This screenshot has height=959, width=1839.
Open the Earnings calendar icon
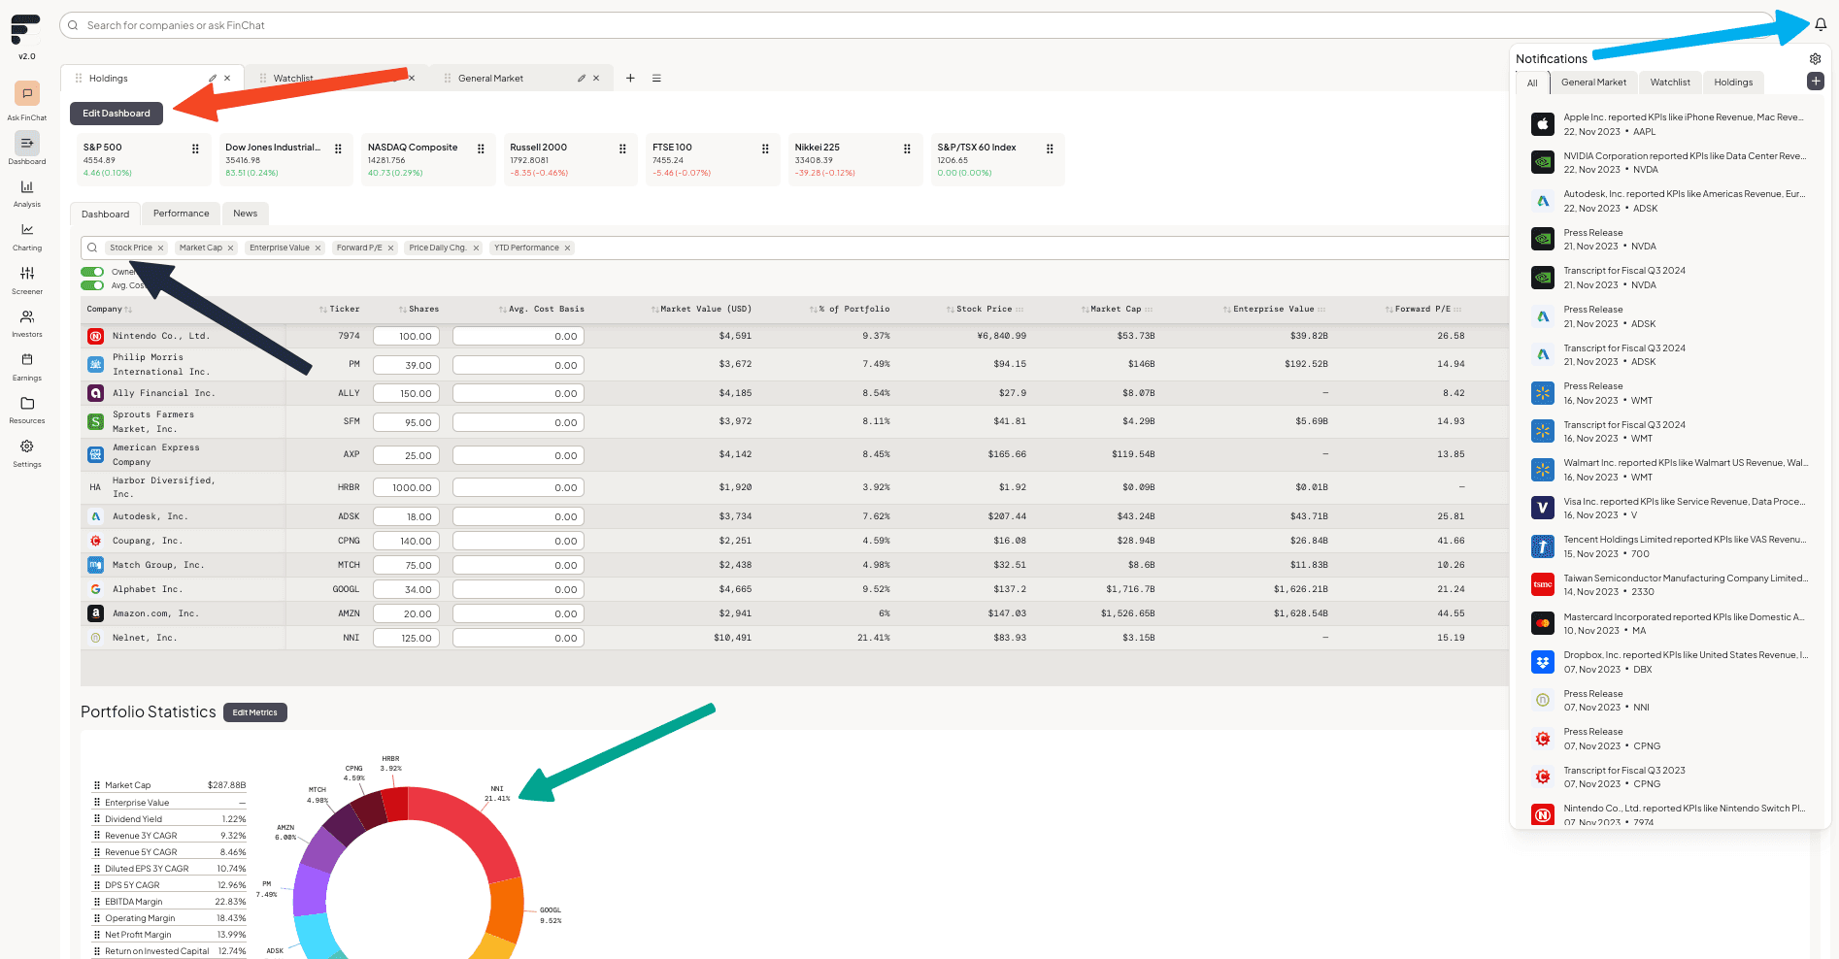27,359
